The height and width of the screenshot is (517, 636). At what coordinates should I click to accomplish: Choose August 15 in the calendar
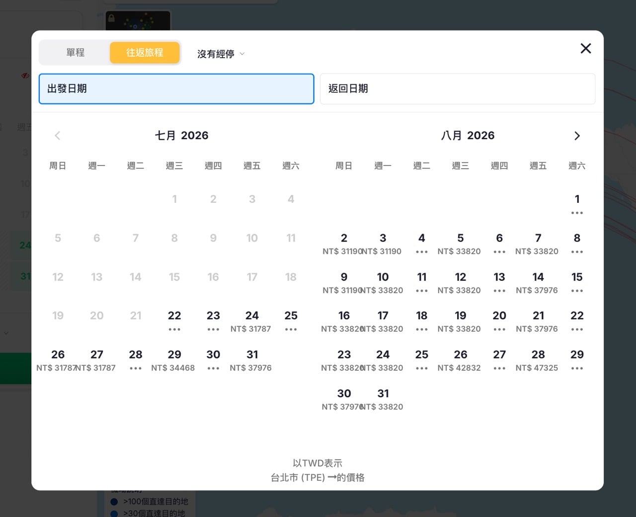pos(577,282)
